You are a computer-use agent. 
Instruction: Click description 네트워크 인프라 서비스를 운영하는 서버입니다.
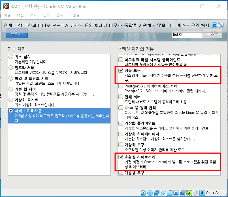coord(52,73)
